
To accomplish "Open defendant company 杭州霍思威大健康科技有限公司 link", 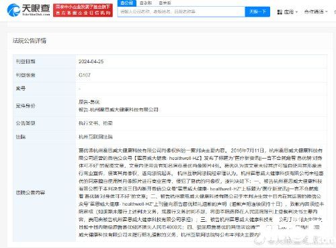I will tap(124, 110).
